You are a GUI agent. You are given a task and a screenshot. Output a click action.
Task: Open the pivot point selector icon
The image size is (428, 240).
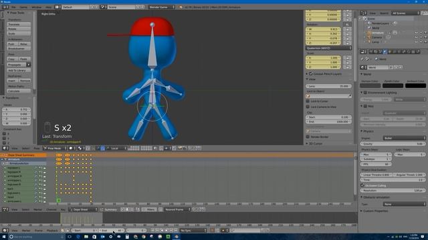(81, 148)
